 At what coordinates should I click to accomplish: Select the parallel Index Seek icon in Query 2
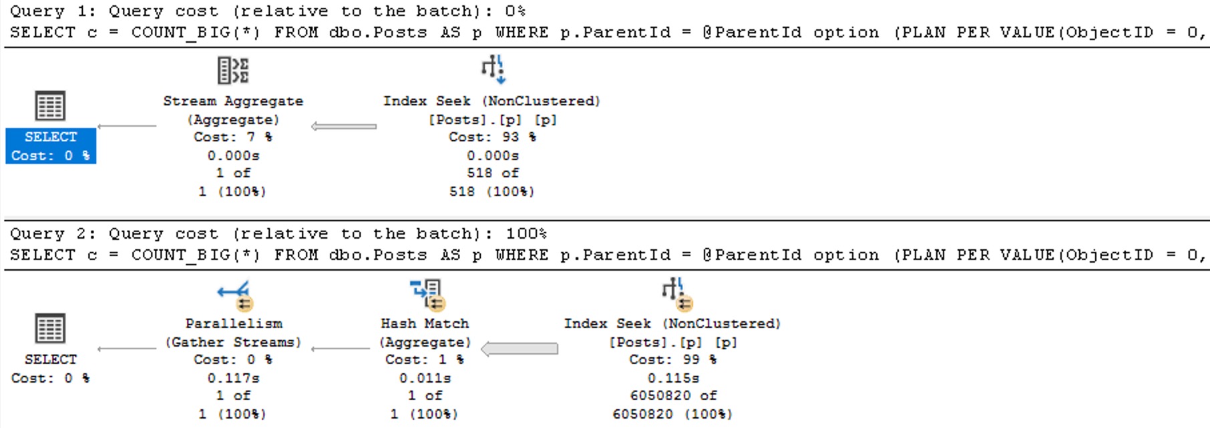click(676, 294)
